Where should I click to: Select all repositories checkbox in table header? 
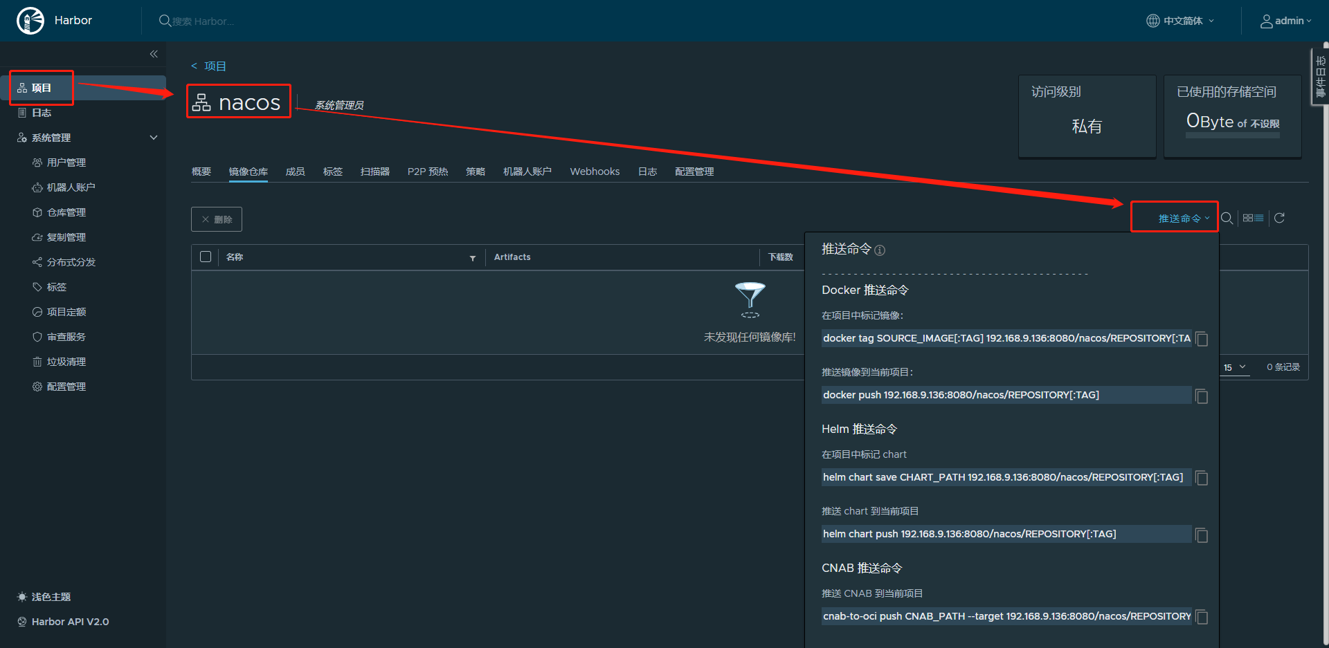point(206,257)
